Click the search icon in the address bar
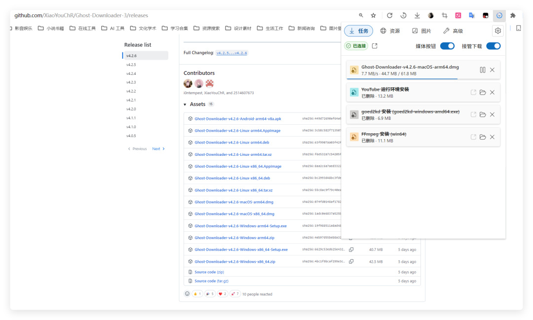 point(361,15)
